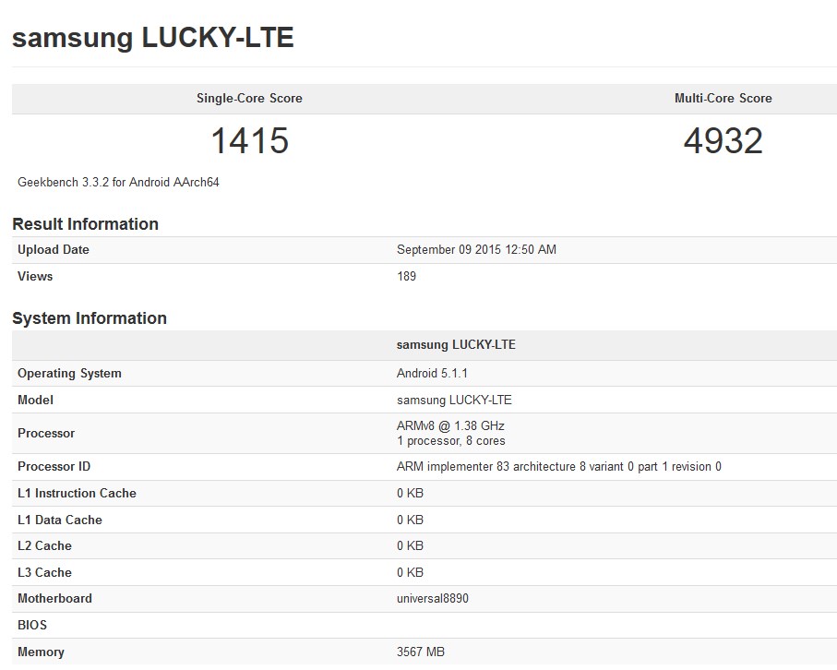Select the Views row label
This screenshot has height=670, width=837.
[35, 276]
